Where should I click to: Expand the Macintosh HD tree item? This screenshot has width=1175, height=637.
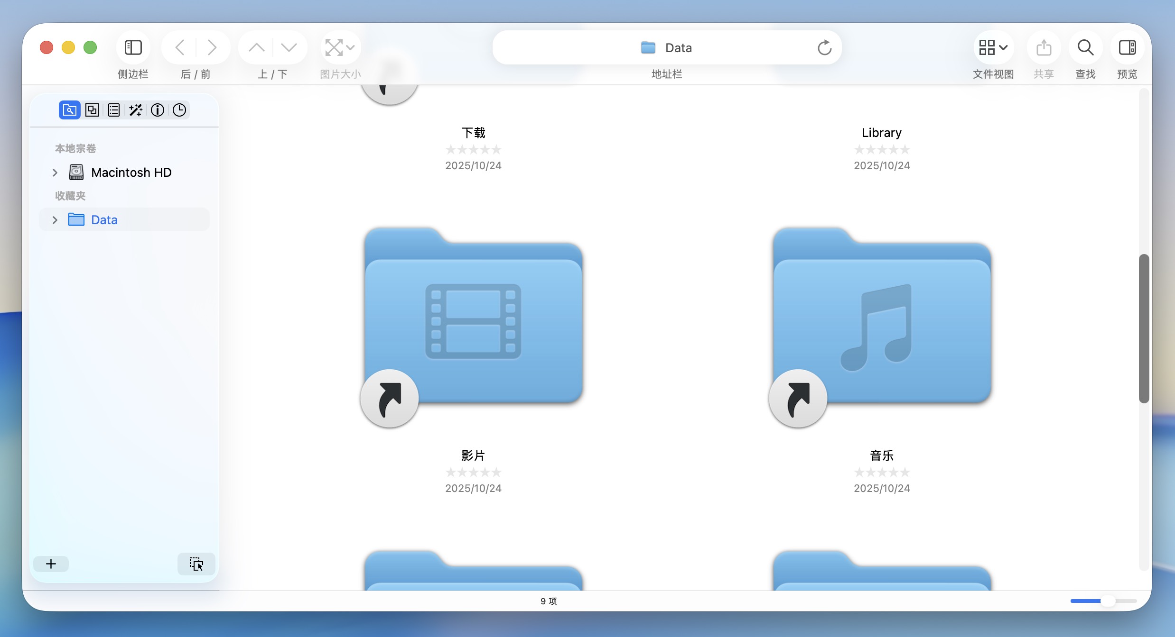[x=55, y=173]
